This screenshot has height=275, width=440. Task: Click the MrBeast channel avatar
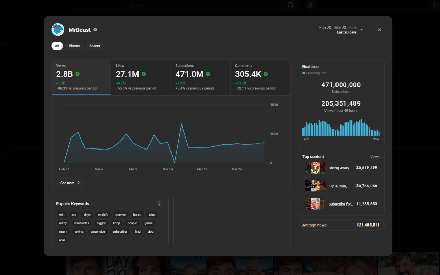click(58, 30)
